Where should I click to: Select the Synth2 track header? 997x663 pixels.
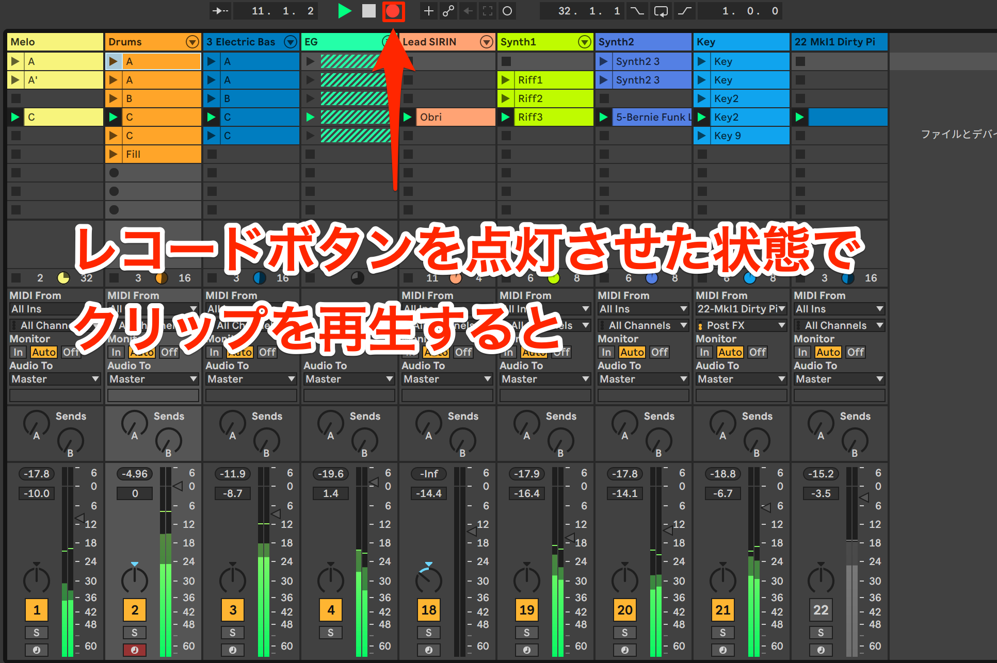[644, 42]
